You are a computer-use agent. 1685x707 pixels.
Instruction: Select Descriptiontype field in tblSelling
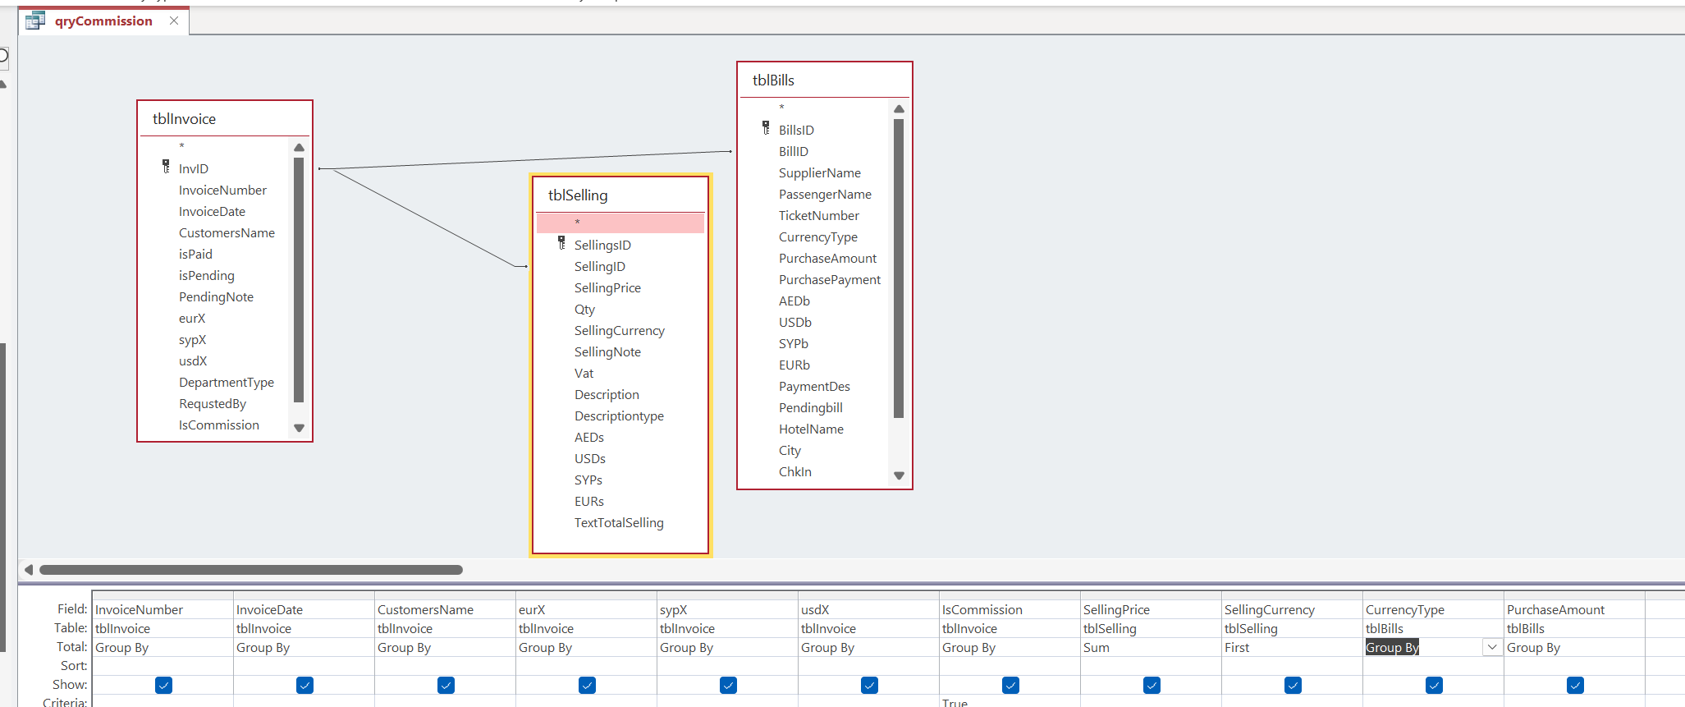[619, 415]
